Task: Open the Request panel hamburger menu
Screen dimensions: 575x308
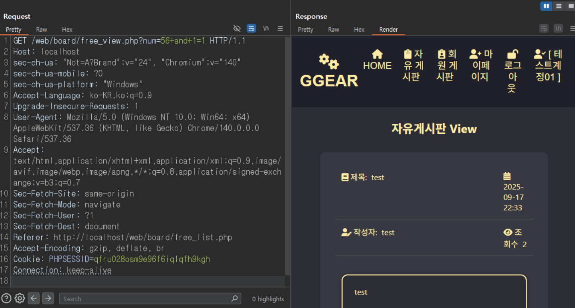Action: point(280,29)
